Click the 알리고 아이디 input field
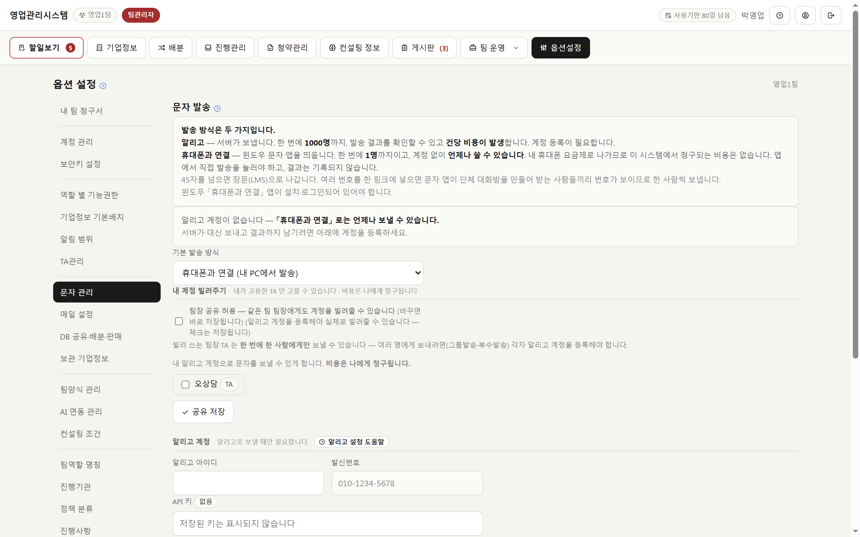Viewport: 860px width, 537px height. click(248, 483)
